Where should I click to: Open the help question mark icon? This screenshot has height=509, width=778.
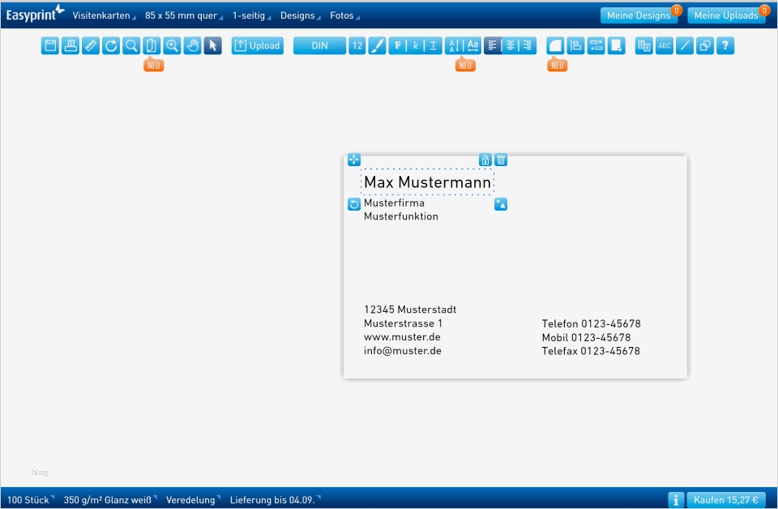725,45
